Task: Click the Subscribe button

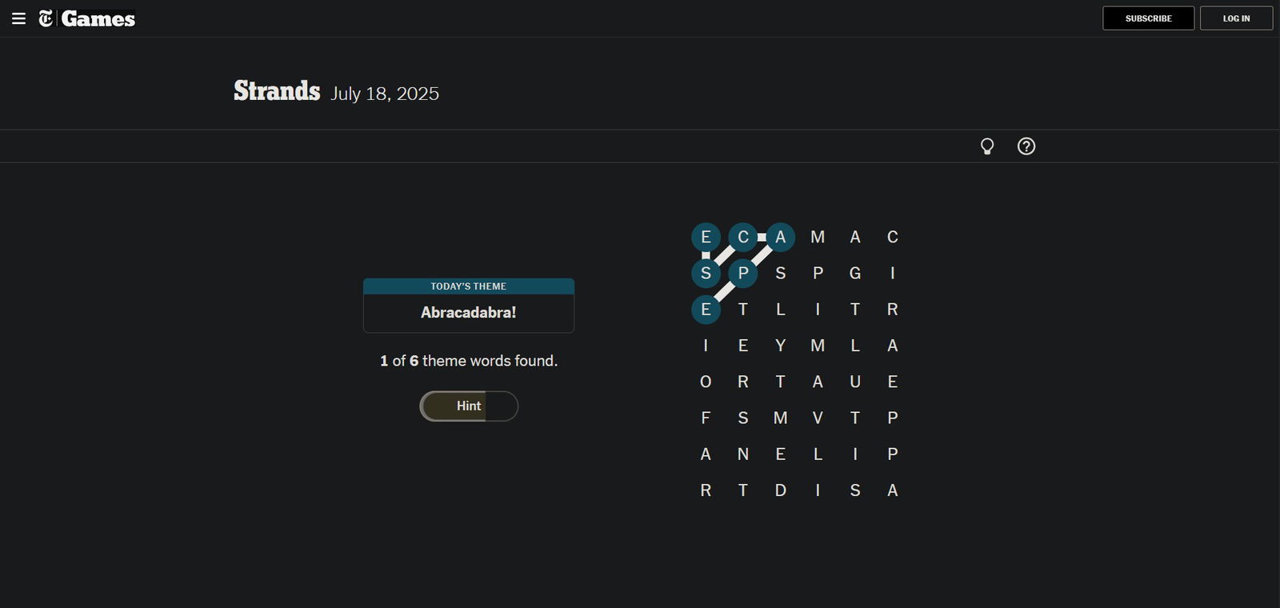Action: pyautogui.click(x=1149, y=18)
